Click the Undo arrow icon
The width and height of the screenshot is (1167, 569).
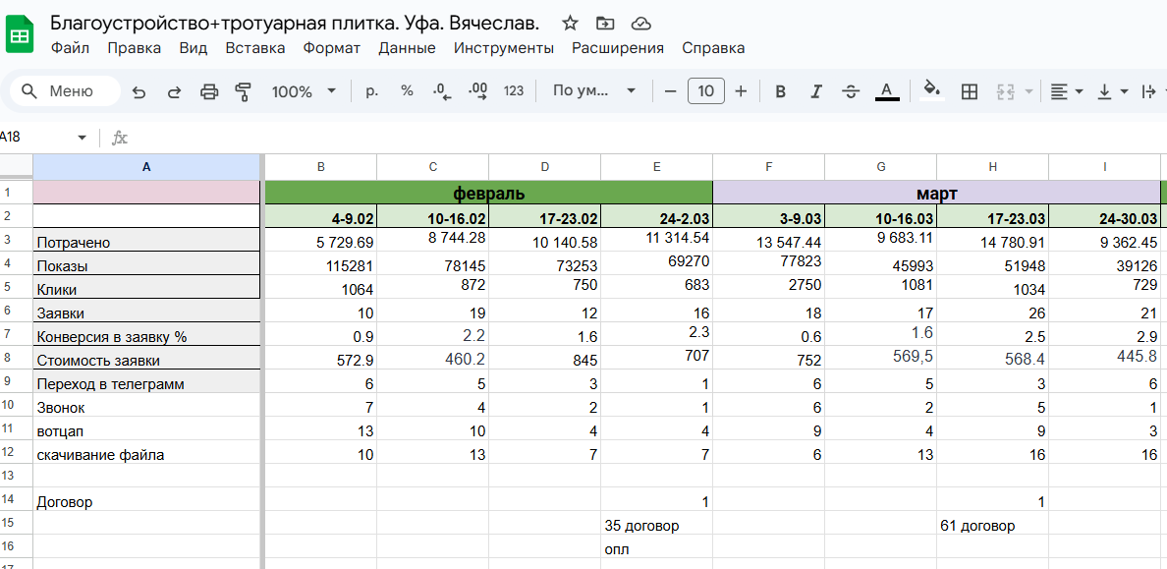click(139, 91)
